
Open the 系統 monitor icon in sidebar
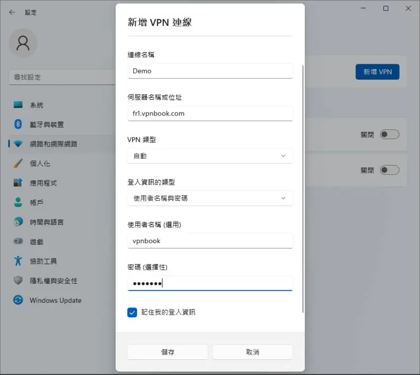coord(18,104)
